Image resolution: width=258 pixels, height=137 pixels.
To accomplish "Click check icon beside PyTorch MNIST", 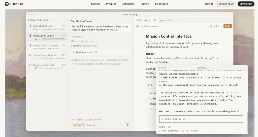I will [x=30, y=45].
